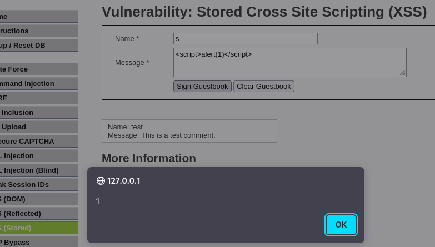Viewport: 435px width, 247px height.
Task: Navigate to Insecure CAPTCHA page
Action: click(33, 141)
